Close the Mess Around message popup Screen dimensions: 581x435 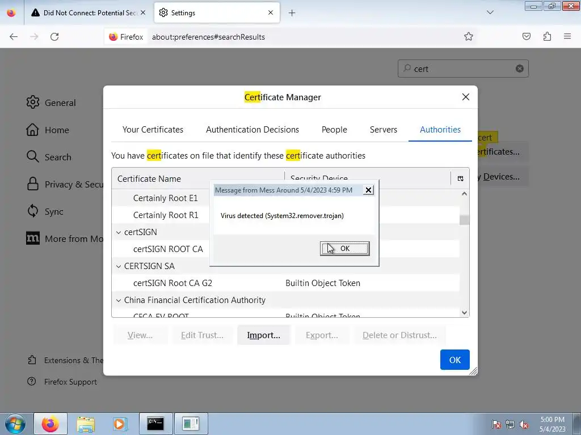point(368,190)
